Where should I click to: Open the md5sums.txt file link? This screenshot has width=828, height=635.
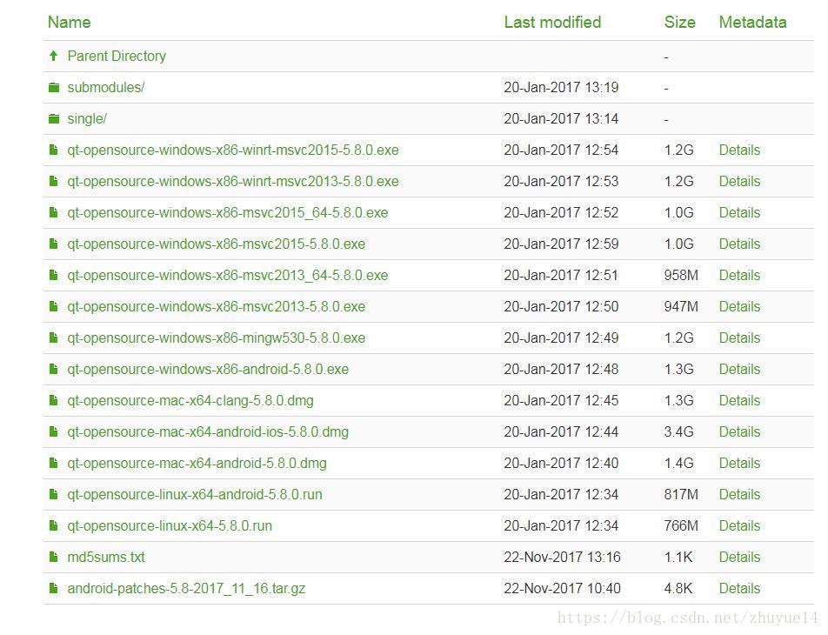pos(106,557)
